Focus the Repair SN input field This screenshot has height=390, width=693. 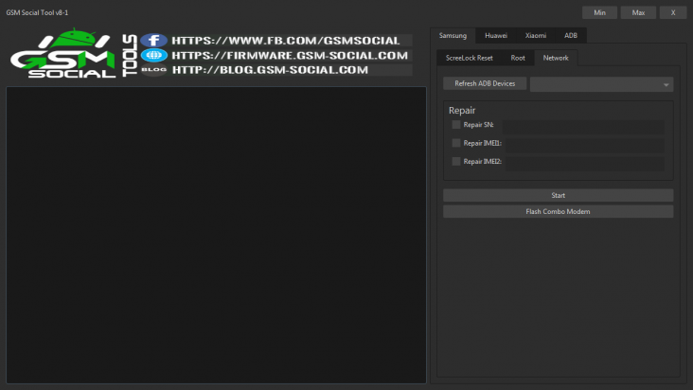(x=583, y=126)
